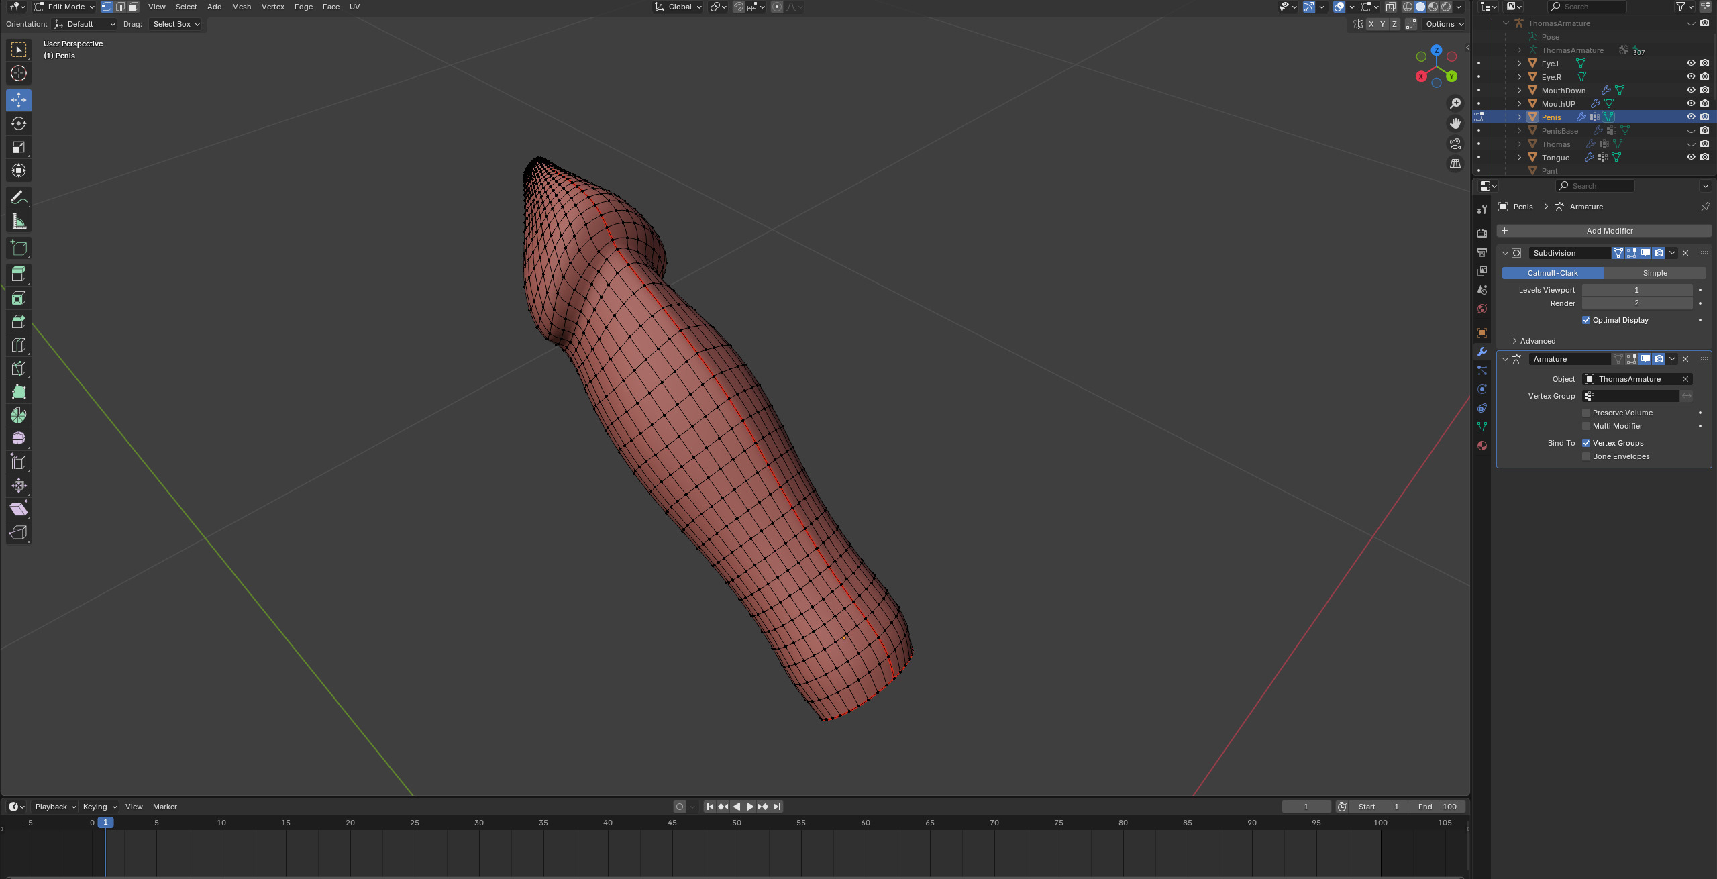The width and height of the screenshot is (1717, 879).
Task: Open the UV menu
Action: 354,7
